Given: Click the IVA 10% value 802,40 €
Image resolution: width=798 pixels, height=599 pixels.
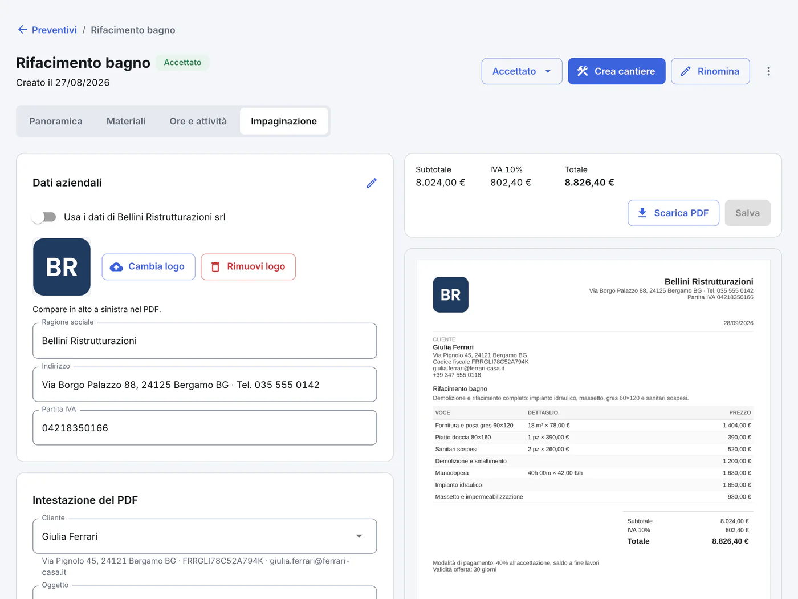Looking at the screenshot, I should click(511, 183).
